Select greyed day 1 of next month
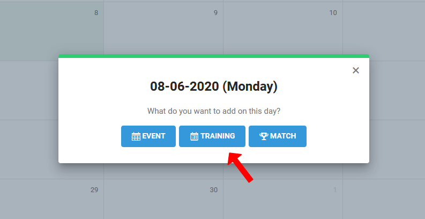Image resolution: width=425 pixels, height=219 pixels. (x=282, y=200)
